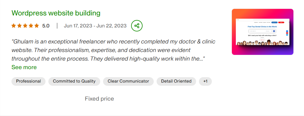Click the Fixed price label
This screenshot has width=304, height=116.
(99, 99)
